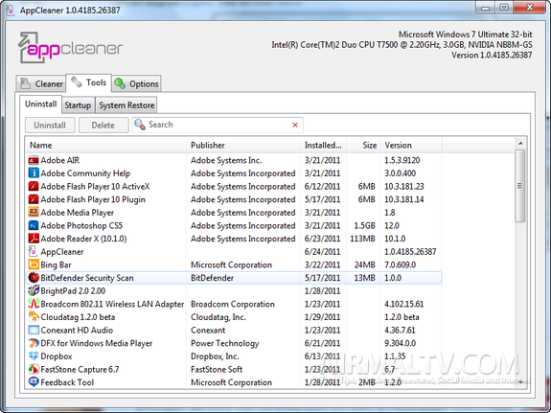Open the Cleaner tab
Viewport: 551px width, 413px height.
[41, 83]
